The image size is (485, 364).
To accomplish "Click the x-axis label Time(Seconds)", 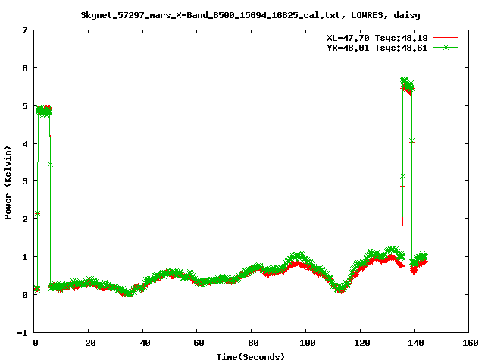I will pos(250,357).
